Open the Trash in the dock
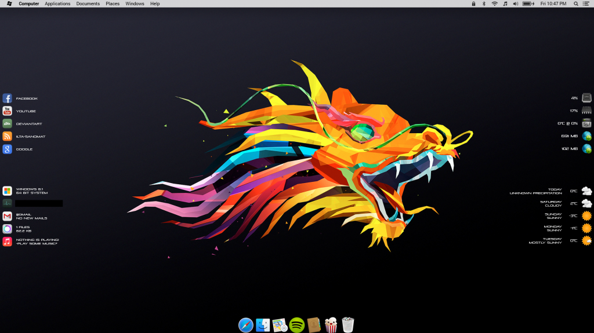 pyautogui.click(x=348, y=324)
